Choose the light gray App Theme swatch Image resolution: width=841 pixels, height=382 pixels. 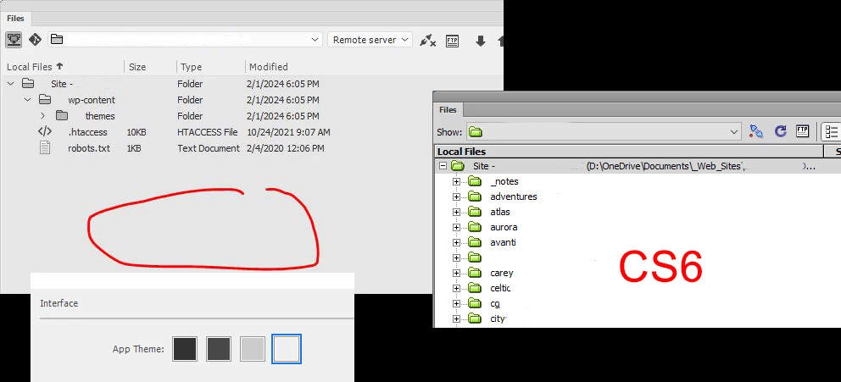tap(252, 349)
